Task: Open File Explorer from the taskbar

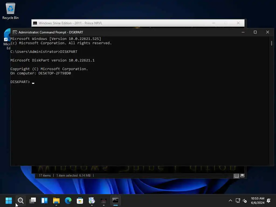Action: [56, 201]
